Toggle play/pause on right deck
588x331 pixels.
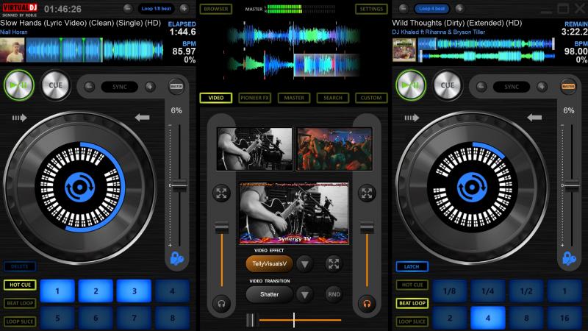(411, 85)
